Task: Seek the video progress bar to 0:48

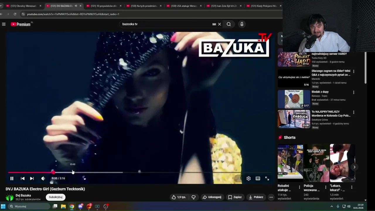Action: (x=73, y=172)
